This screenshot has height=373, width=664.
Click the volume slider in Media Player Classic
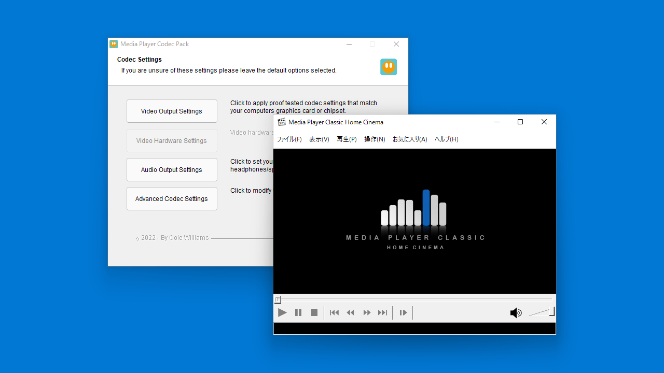click(542, 312)
